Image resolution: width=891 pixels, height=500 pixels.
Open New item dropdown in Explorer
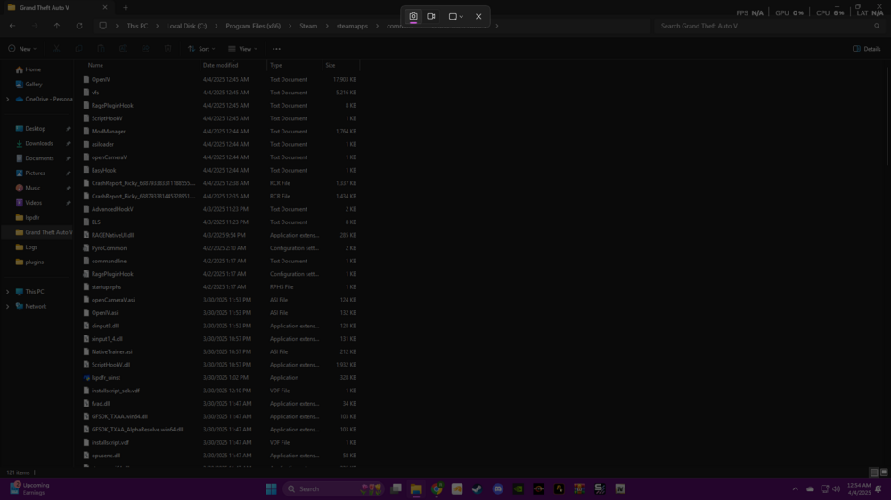click(22, 49)
